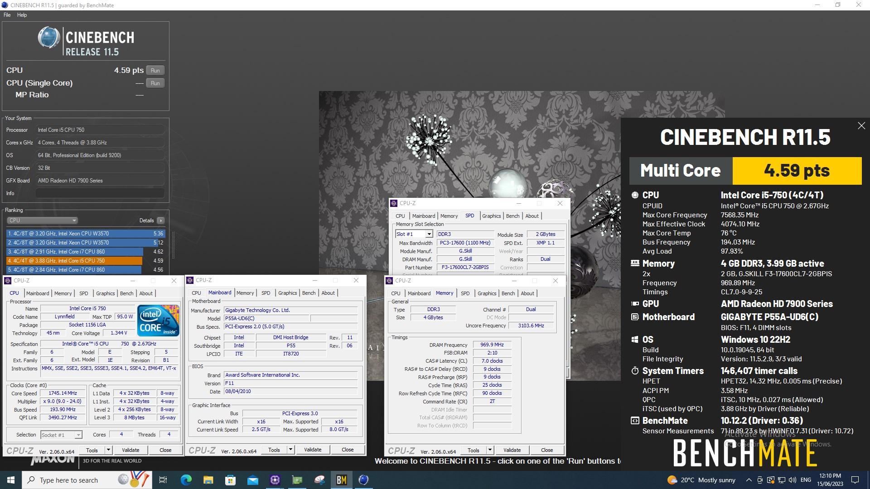The width and height of the screenshot is (870, 489).
Task: Click CPU-Z icon in Memory window title bar
Action: coord(389,281)
